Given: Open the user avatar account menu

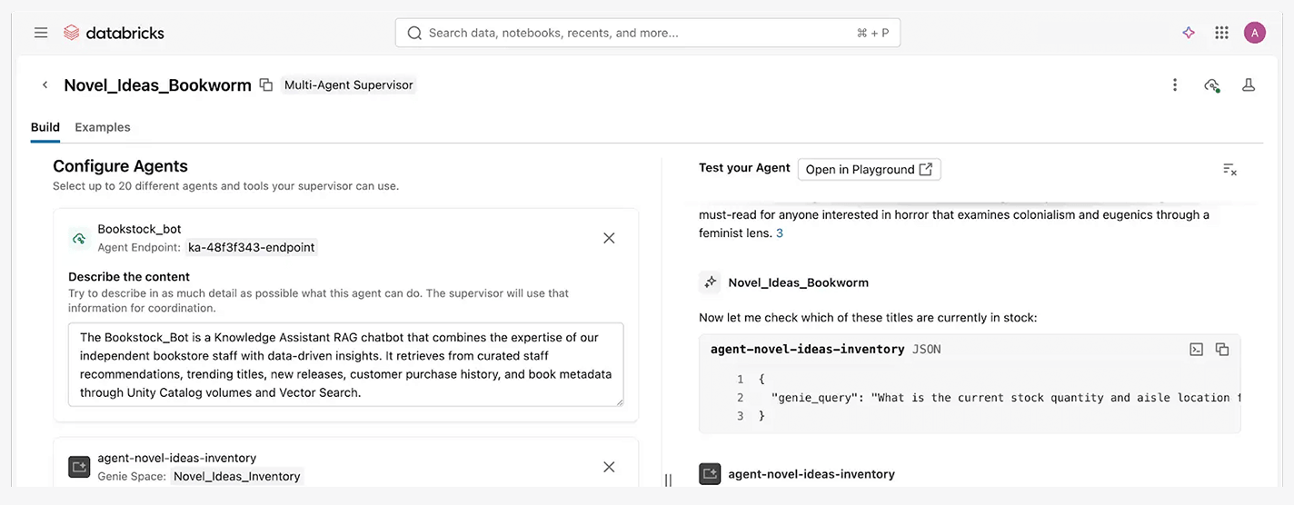Looking at the screenshot, I should click(1255, 33).
